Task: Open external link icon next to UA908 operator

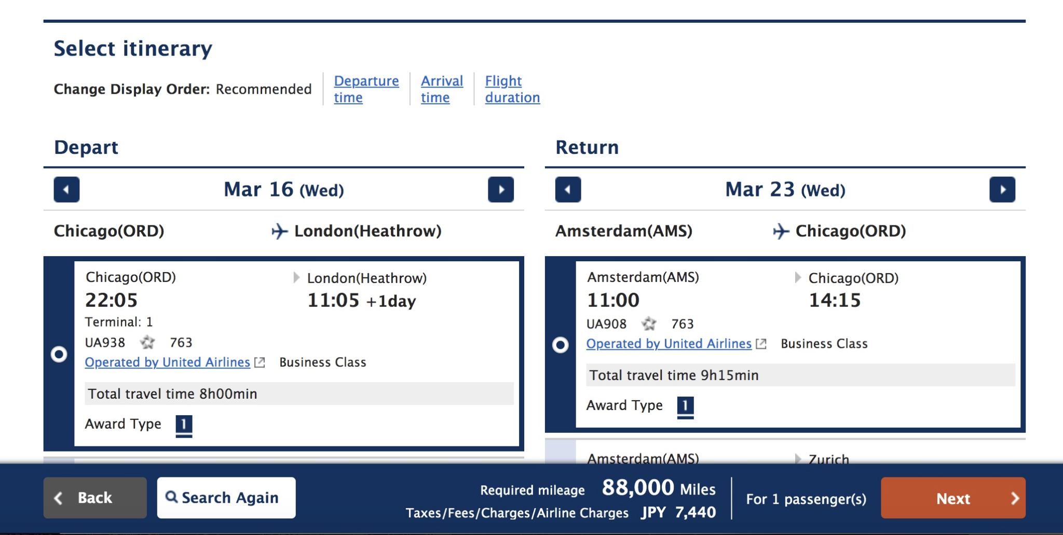Action: point(761,344)
